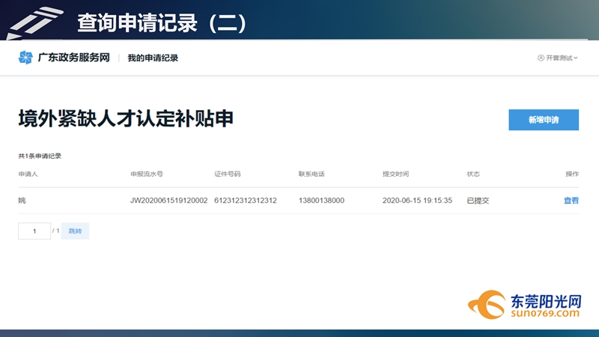Viewport: 599px width, 337px height.
Task: Focus the page number input field
Action: click(34, 231)
